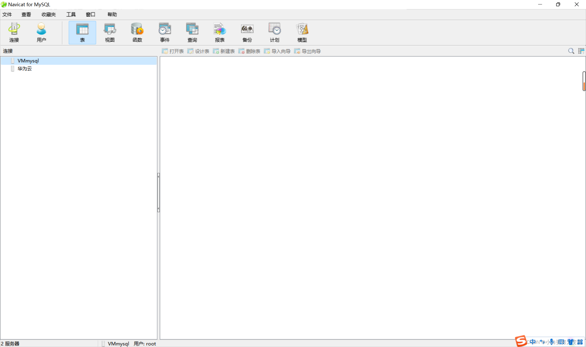The image size is (586, 347).
Task: Click the search magnifier icon
Action: 571,51
